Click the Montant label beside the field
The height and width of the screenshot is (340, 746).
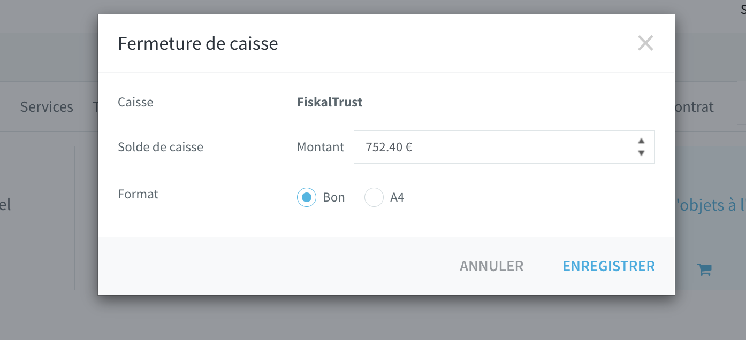321,147
